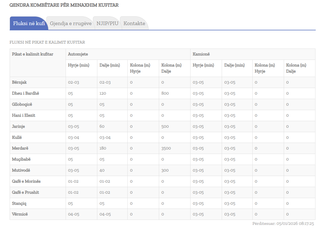The image size is (324, 229).
Task: Select the Merdarë border crossing name
Action: (20, 148)
